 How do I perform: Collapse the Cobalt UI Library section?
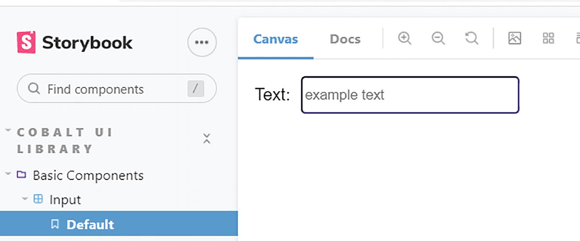[8, 131]
